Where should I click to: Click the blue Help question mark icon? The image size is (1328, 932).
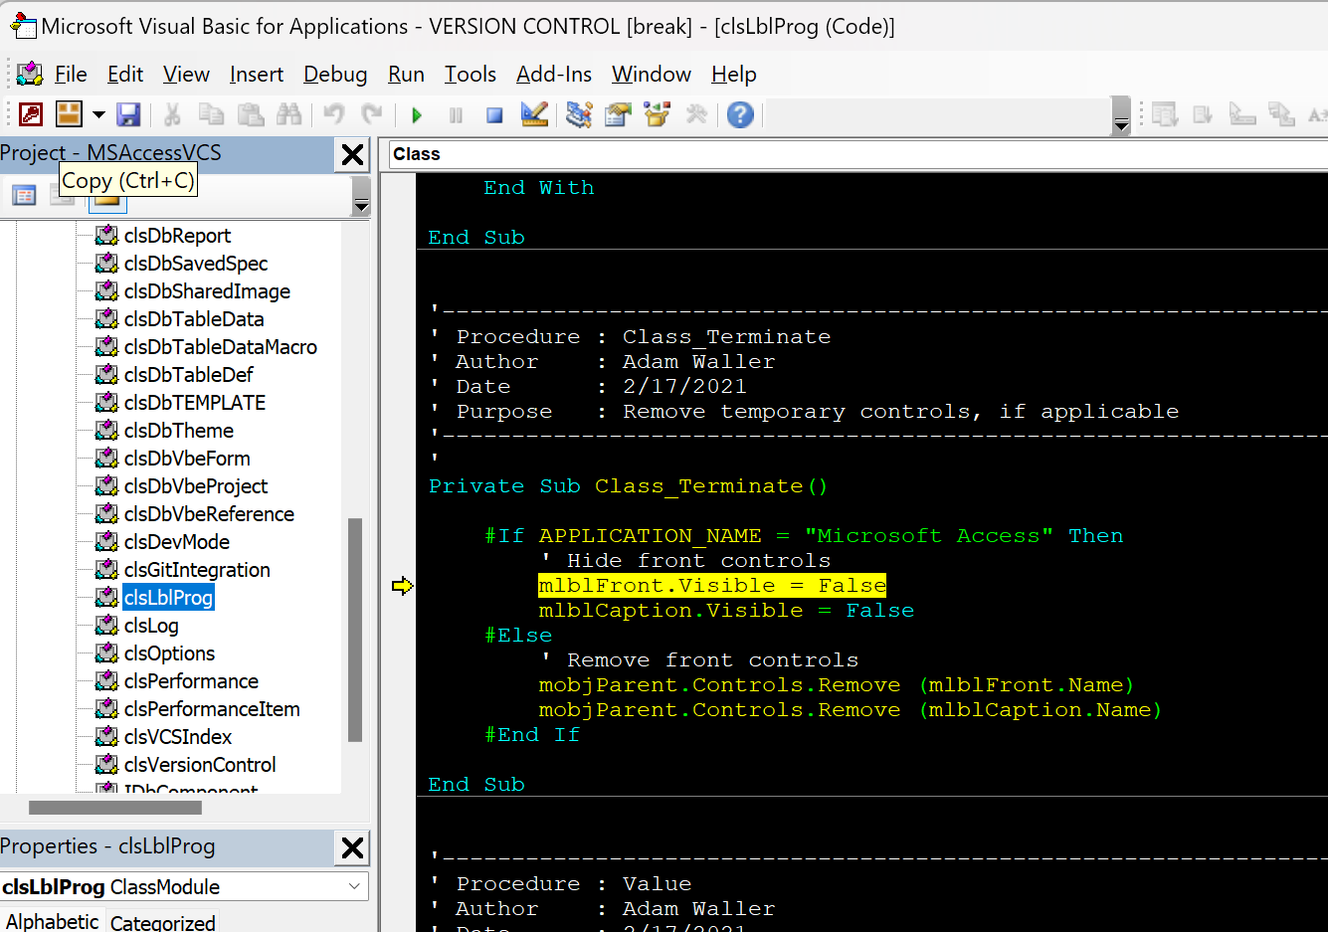[740, 115]
